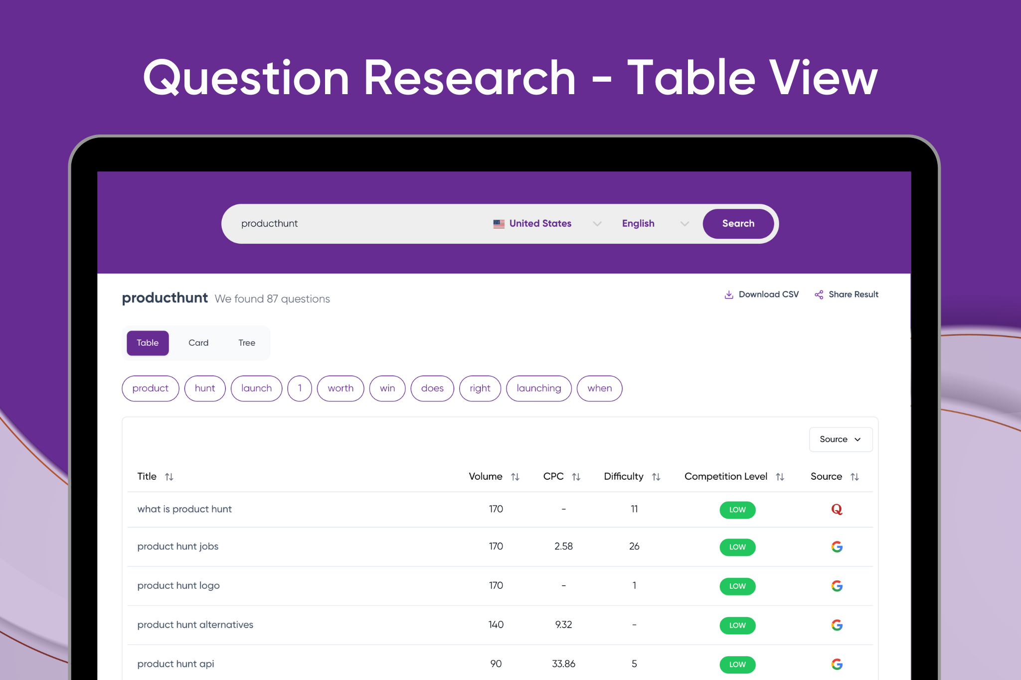Toggle the 'worth' keyword filter chip
The width and height of the screenshot is (1021, 680).
[340, 388]
